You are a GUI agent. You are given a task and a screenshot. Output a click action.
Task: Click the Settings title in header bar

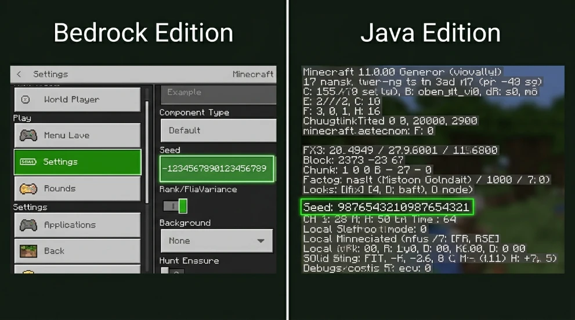point(50,74)
